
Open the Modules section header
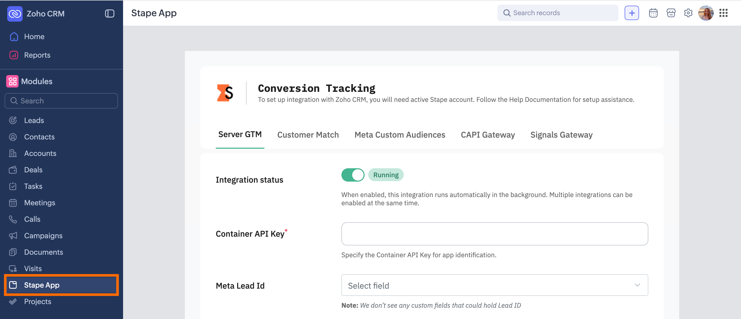point(37,81)
